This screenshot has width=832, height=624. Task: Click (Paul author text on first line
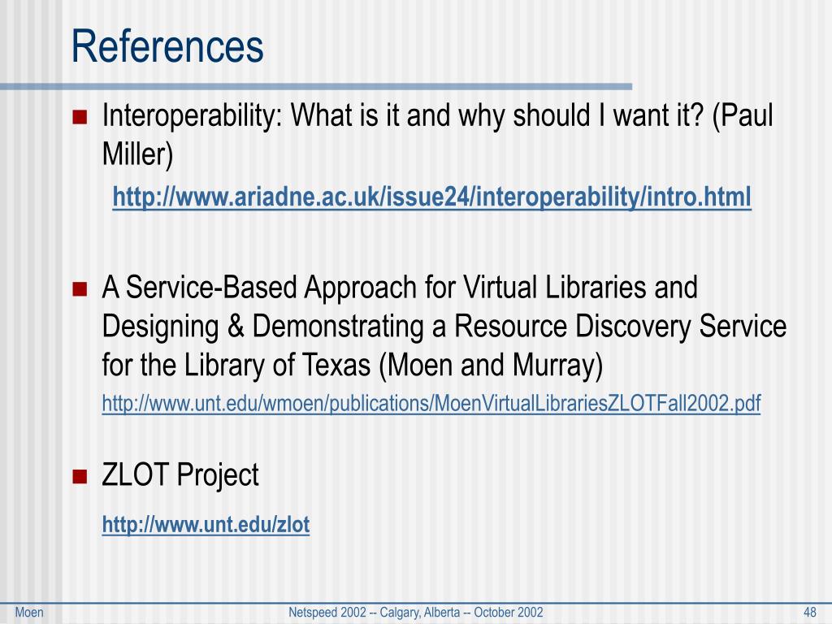[x=743, y=115]
